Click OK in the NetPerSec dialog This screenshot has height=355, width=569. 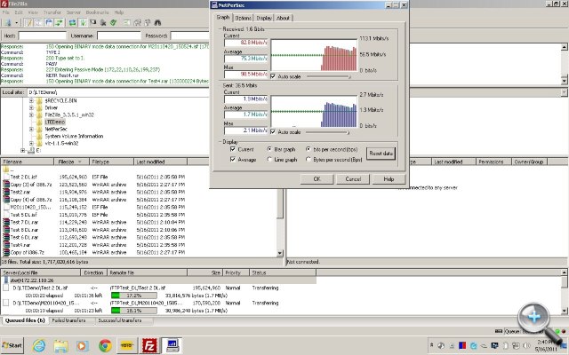[317, 179]
